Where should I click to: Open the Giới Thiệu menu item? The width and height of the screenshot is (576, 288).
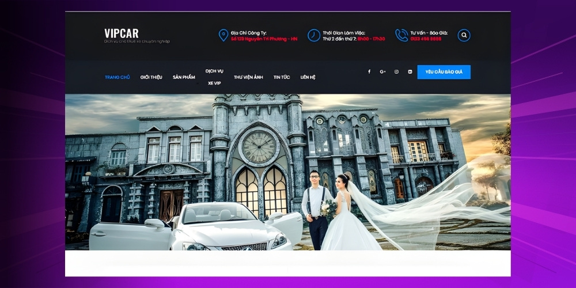tap(151, 77)
